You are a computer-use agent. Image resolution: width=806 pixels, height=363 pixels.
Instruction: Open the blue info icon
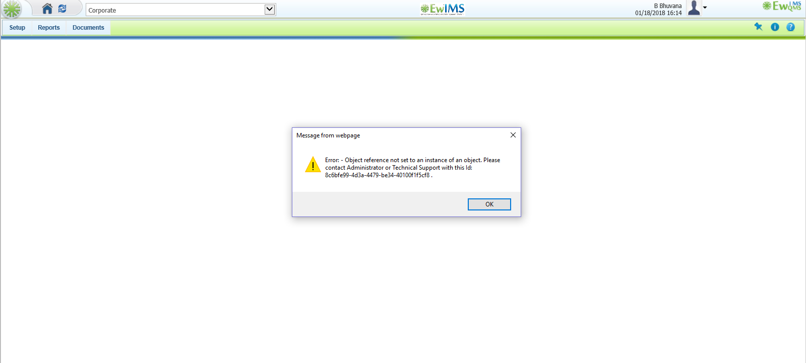[x=775, y=27]
